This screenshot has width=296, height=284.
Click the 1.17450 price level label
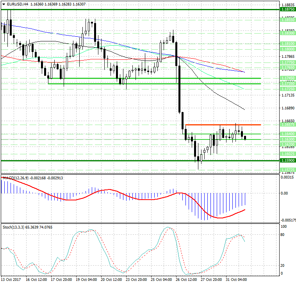pos(287,78)
